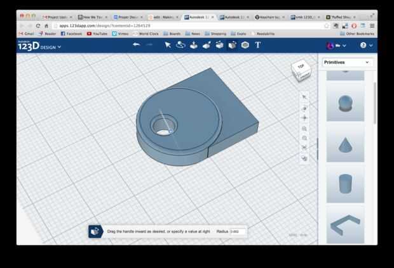Click the zoom out magnifier icon
This screenshot has width=394, height=268.
tap(305, 138)
